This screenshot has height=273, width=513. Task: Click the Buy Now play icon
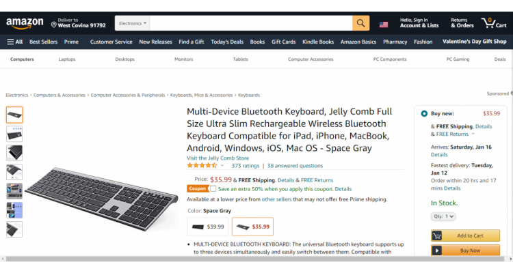coord(437,250)
